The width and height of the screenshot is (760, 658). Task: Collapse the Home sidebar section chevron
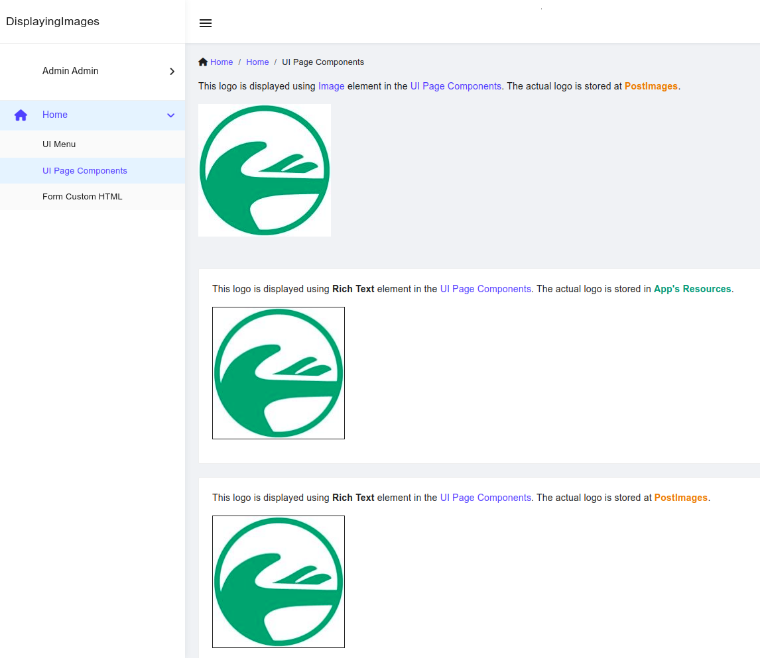click(170, 115)
